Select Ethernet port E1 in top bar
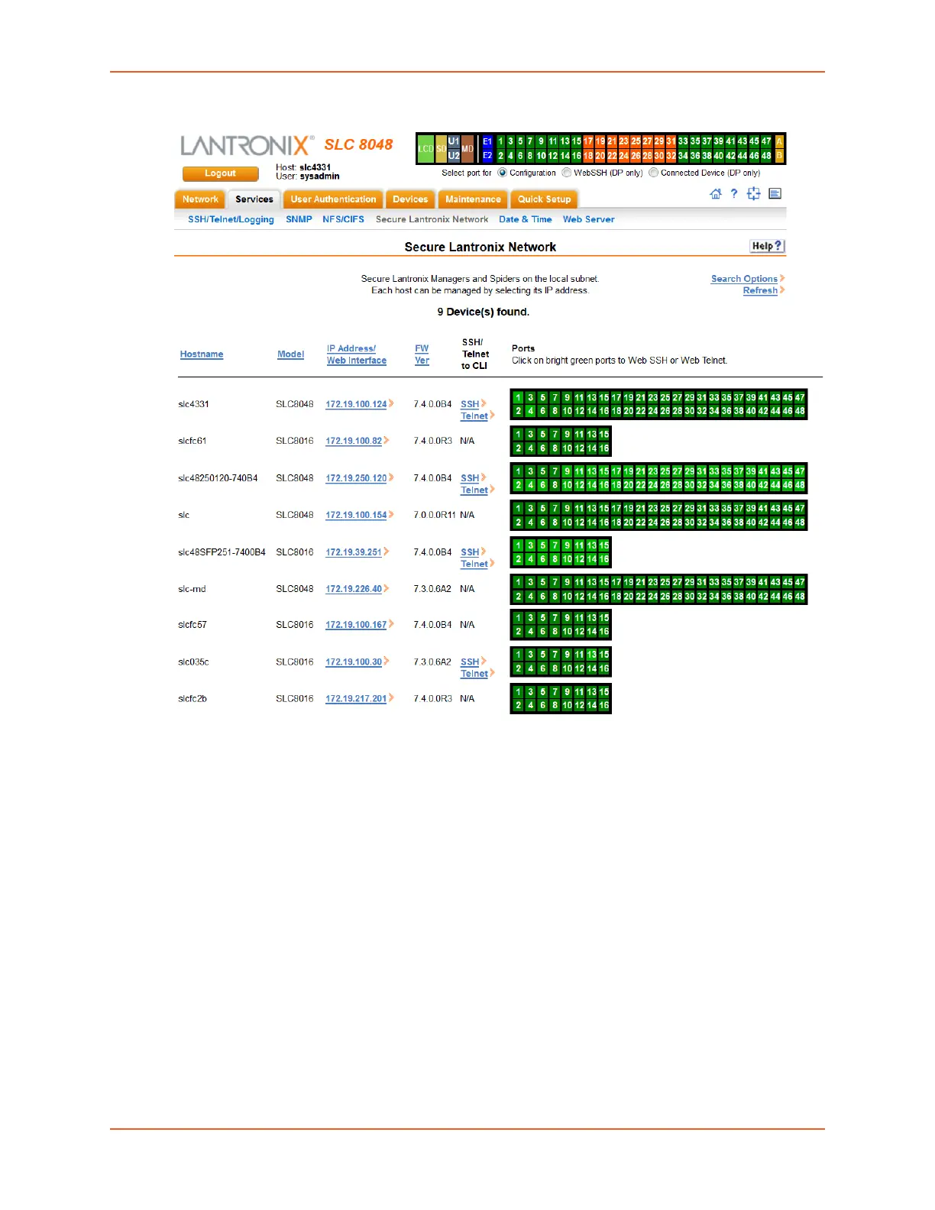Viewport: 935px width, 1210px height. 487,141
